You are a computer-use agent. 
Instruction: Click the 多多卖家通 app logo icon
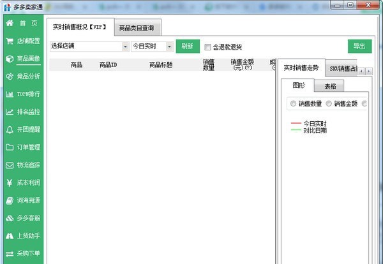click(8, 7)
